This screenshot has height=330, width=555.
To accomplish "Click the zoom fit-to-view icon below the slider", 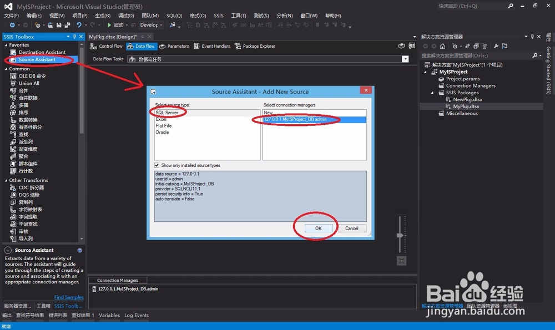I will tap(401, 261).
